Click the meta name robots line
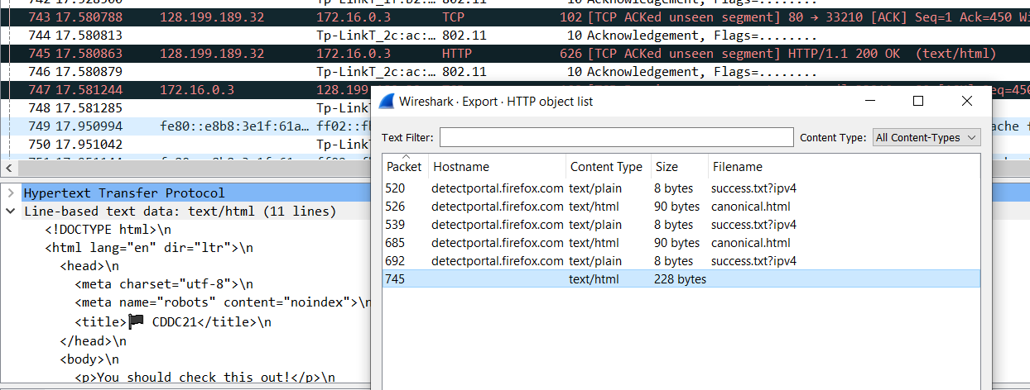Viewport: 1030px width, 390px height. [224, 302]
